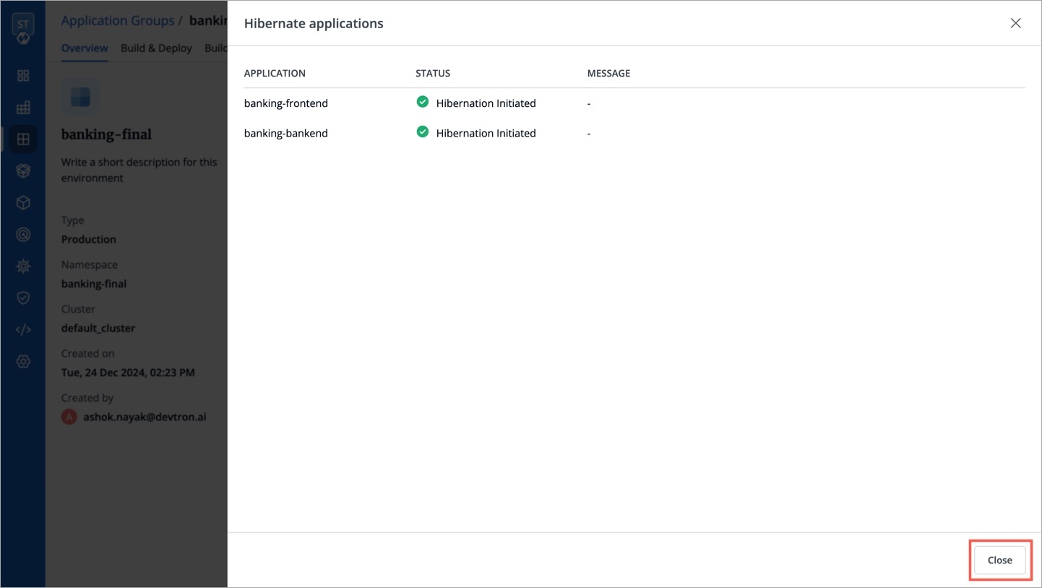Go to the Application Groups breadcrumb link
1042x588 pixels.
117,20
